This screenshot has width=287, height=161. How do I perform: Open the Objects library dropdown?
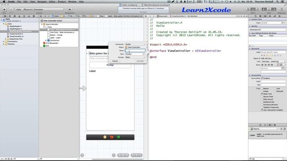pyautogui.click(x=264, y=129)
